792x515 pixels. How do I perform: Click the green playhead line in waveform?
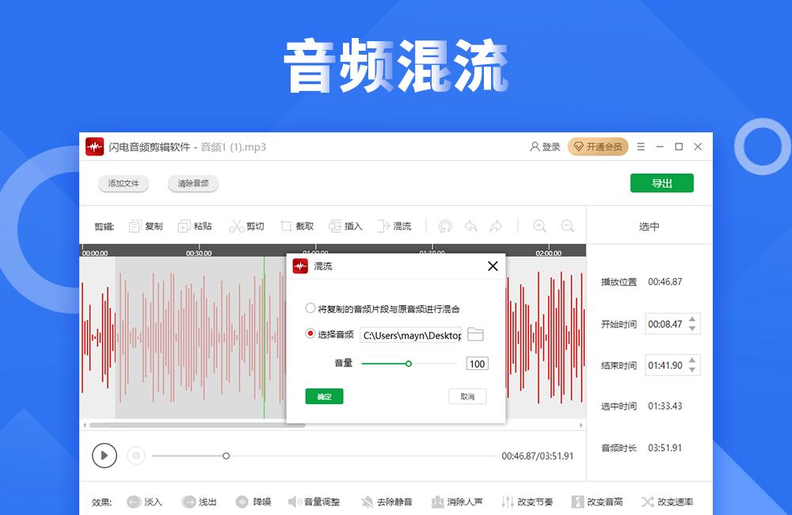[264, 338]
